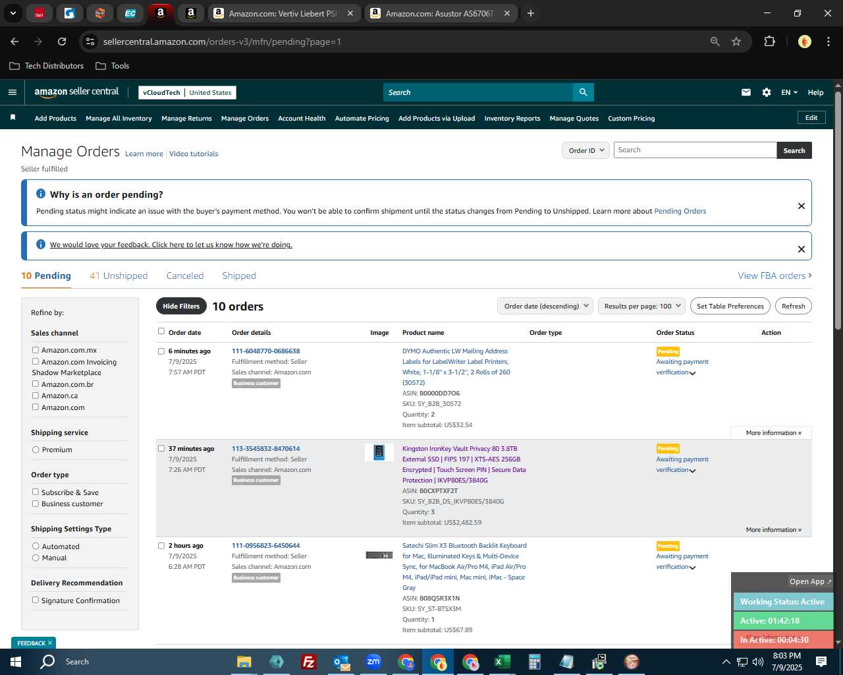Open the browser tab search dropdown arrow

click(x=13, y=13)
